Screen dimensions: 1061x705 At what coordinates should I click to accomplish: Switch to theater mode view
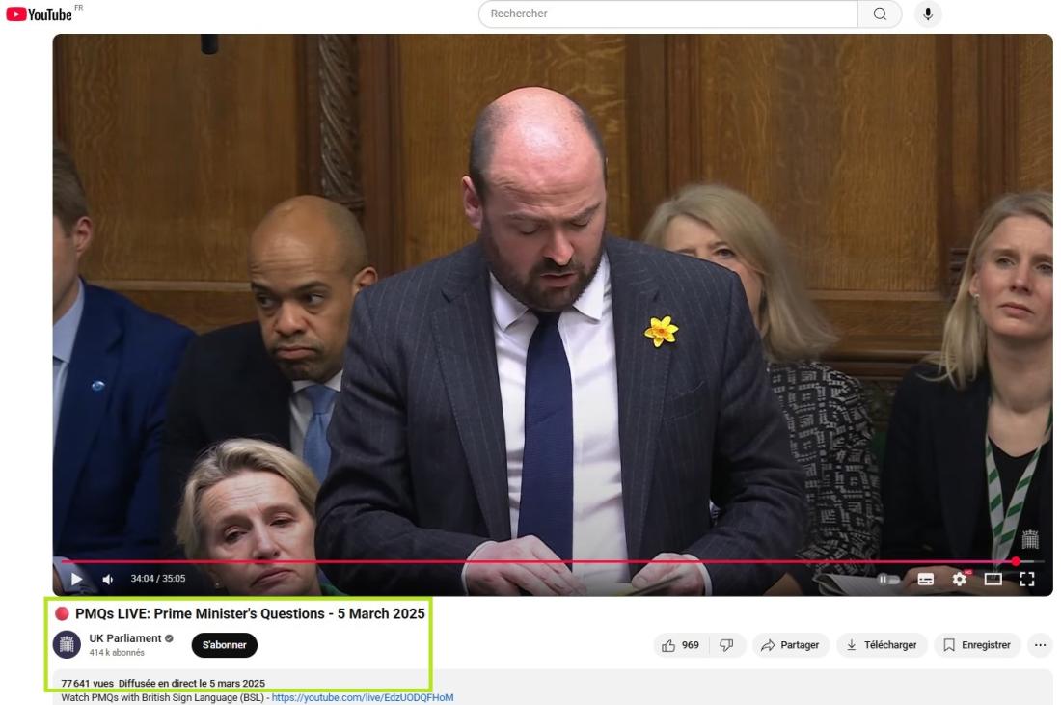point(993,579)
